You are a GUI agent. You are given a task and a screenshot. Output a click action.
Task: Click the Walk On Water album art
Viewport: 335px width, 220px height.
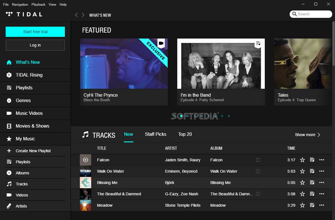click(86, 171)
